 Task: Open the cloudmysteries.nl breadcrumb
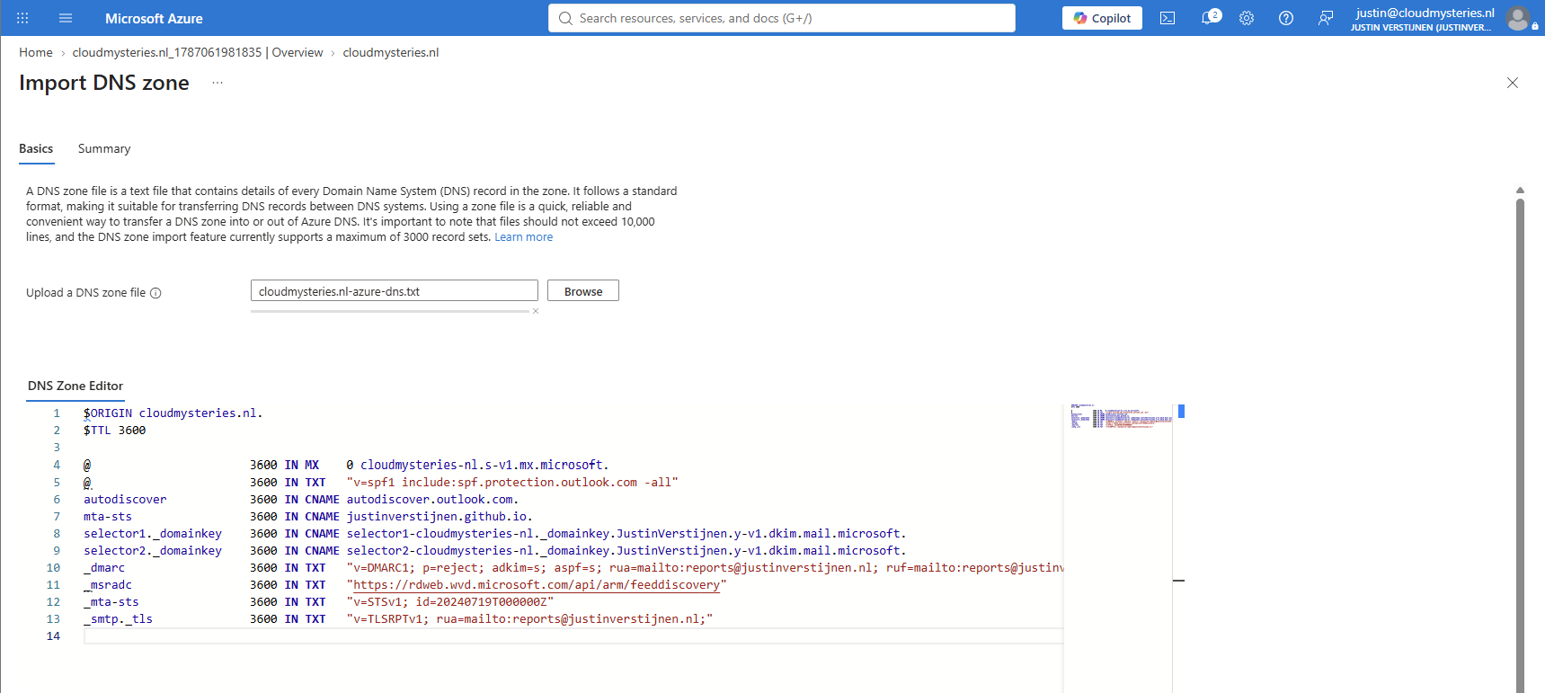[x=391, y=52]
